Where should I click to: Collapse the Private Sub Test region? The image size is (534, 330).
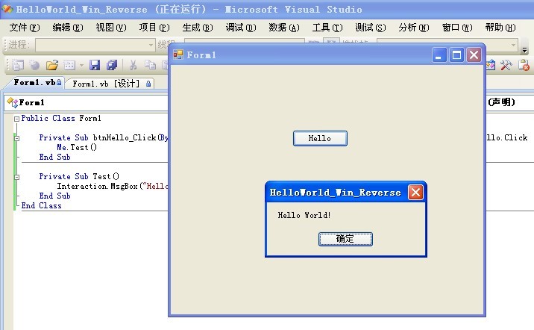point(16,177)
